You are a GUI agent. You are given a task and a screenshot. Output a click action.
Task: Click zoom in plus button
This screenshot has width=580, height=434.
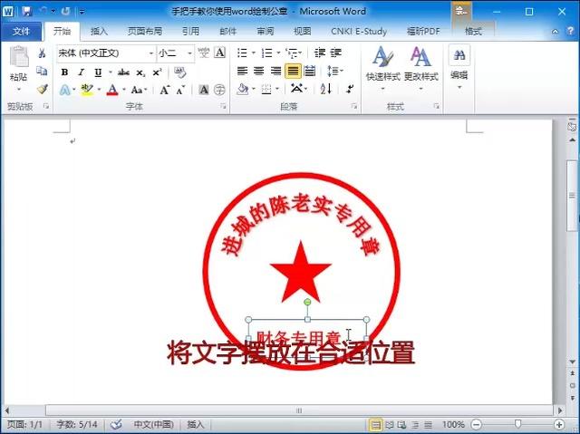pos(559,425)
